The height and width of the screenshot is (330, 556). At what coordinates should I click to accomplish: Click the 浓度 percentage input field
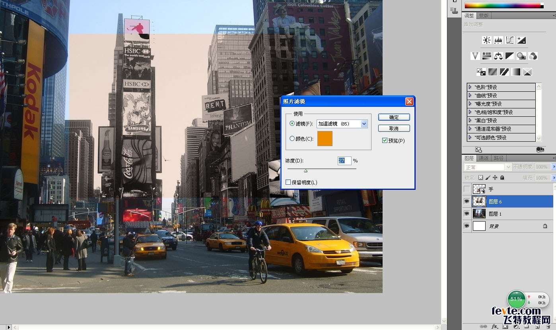tap(344, 160)
